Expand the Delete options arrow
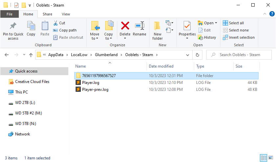This screenshot has width=276, height=162. 125,38
